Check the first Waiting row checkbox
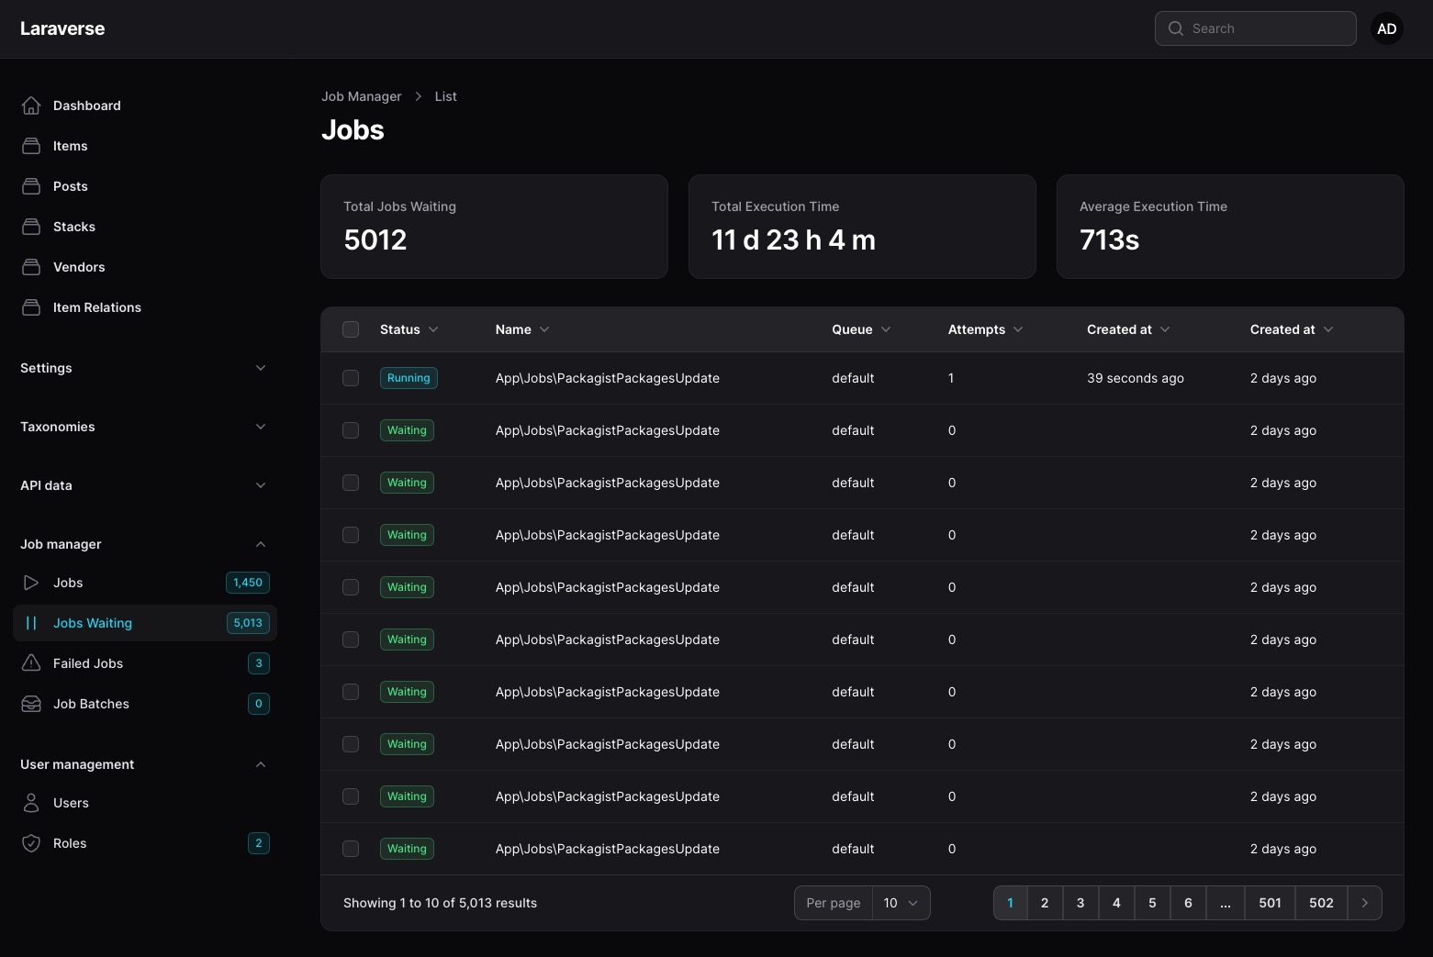1433x957 pixels. click(351, 430)
